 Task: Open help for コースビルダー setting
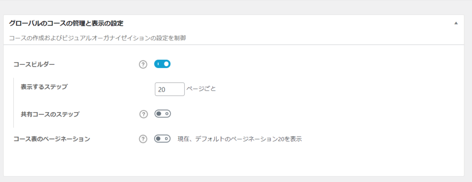[x=143, y=64]
